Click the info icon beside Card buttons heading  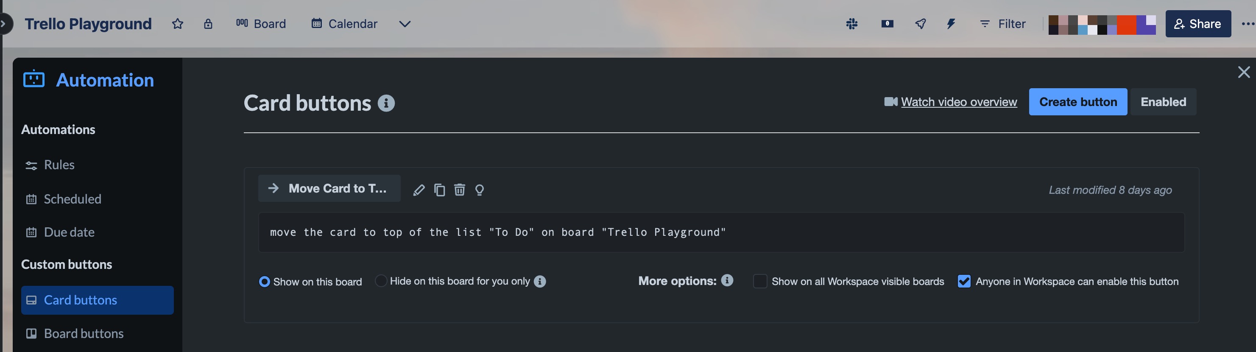click(x=387, y=103)
